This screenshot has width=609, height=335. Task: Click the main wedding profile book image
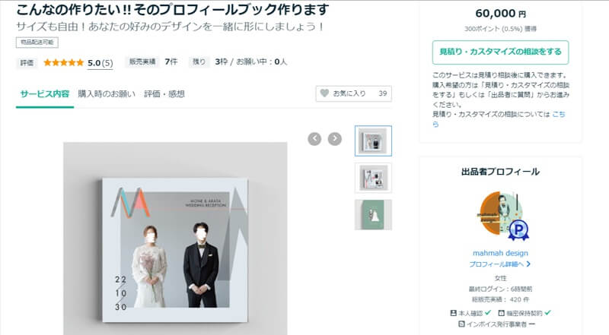175,243
